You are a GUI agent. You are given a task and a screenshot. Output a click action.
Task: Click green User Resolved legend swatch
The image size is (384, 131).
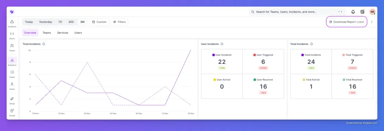pos(255,79)
